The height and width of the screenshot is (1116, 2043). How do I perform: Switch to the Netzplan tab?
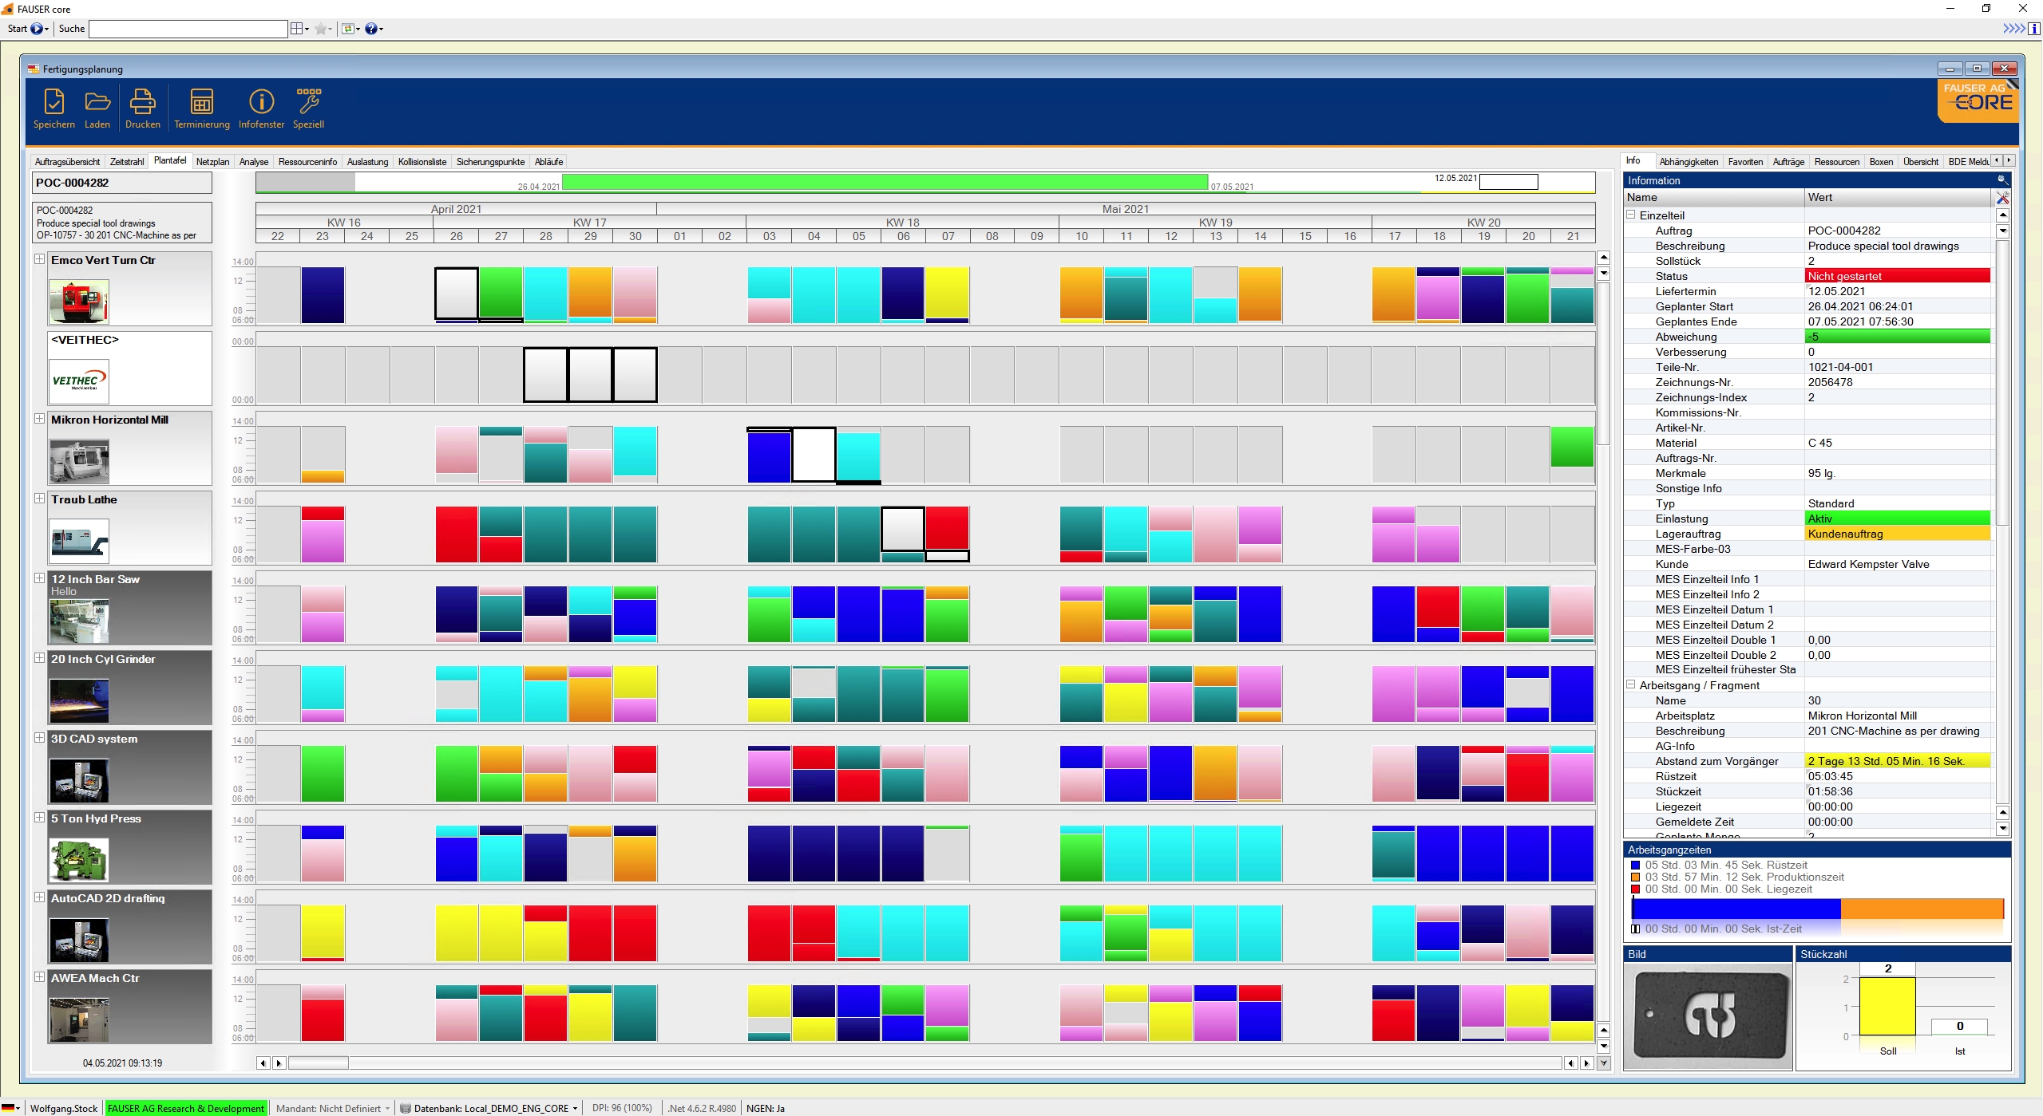(x=212, y=162)
